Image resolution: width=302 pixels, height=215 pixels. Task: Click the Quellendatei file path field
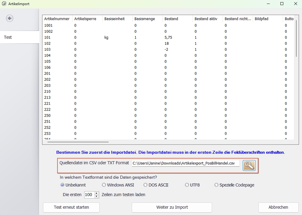185,163
